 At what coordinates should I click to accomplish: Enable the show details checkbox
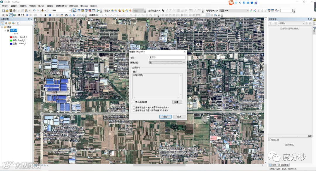(x=134, y=102)
